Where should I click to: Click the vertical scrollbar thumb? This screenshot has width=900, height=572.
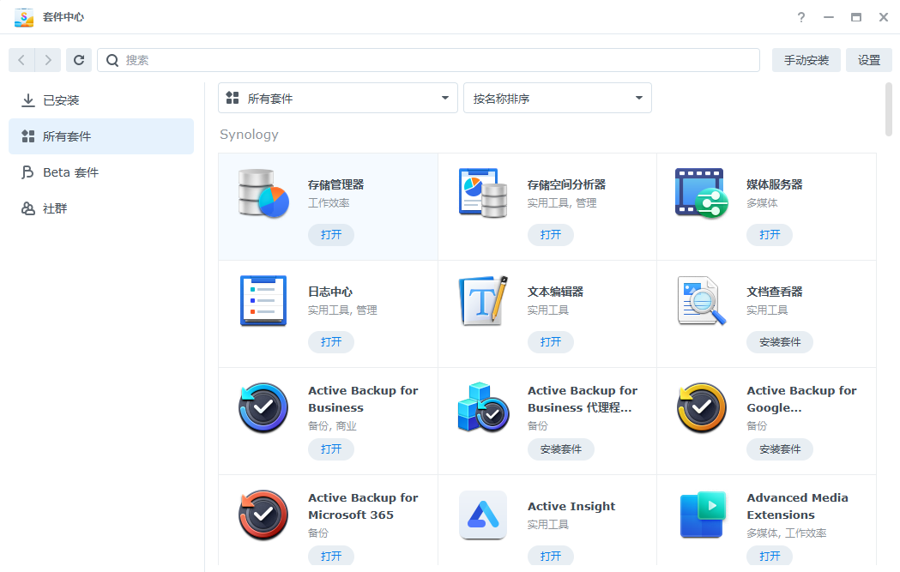pos(889,109)
